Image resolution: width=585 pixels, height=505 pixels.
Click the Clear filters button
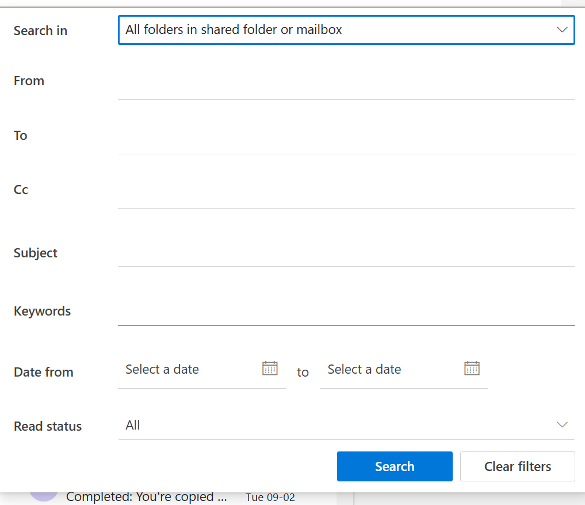pos(518,466)
